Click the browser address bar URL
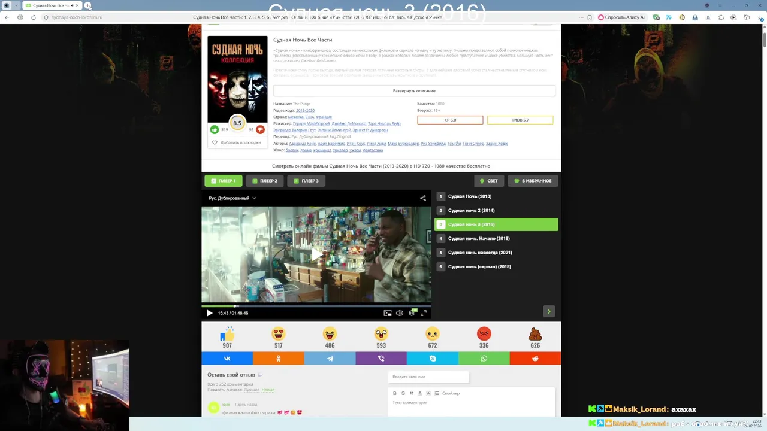 coord(77,17)
